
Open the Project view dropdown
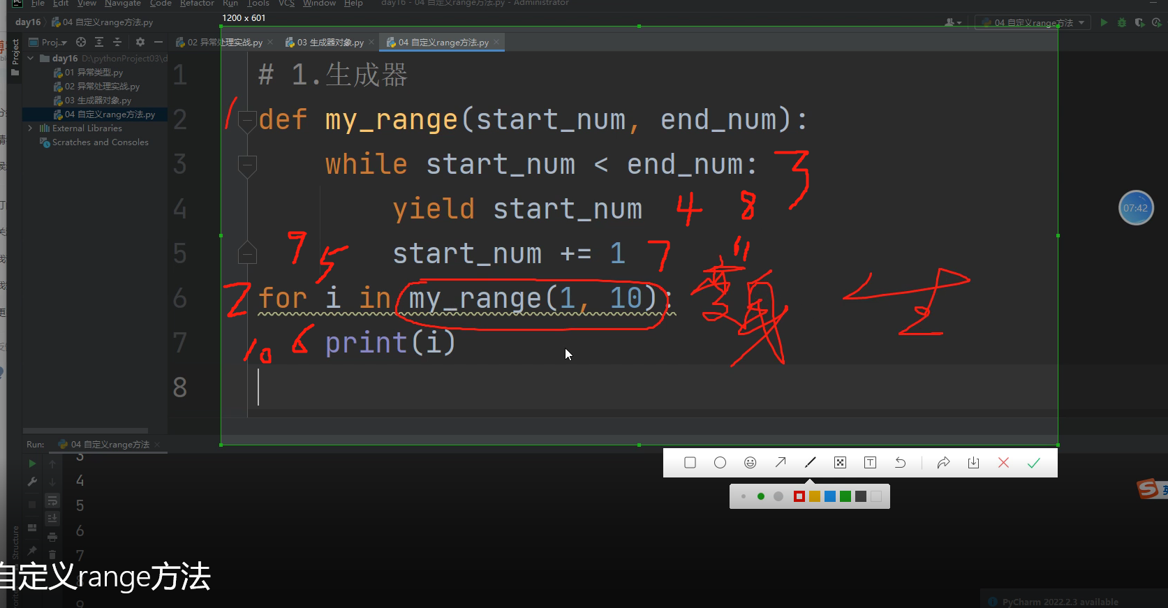[47, 42]
